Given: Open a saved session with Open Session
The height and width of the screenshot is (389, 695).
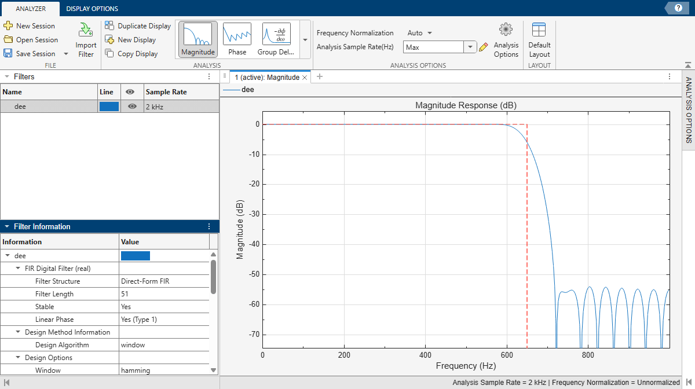Looking at the screenshot, I should click(31, 40).
